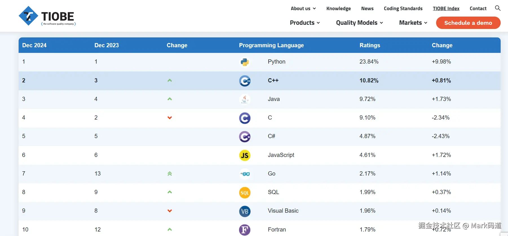508x236 pixels.
Task: Open the search magnifier icon
Action: pos(498,8)
